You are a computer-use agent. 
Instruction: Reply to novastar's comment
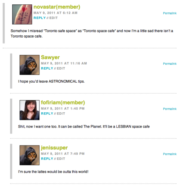[40, 18]
